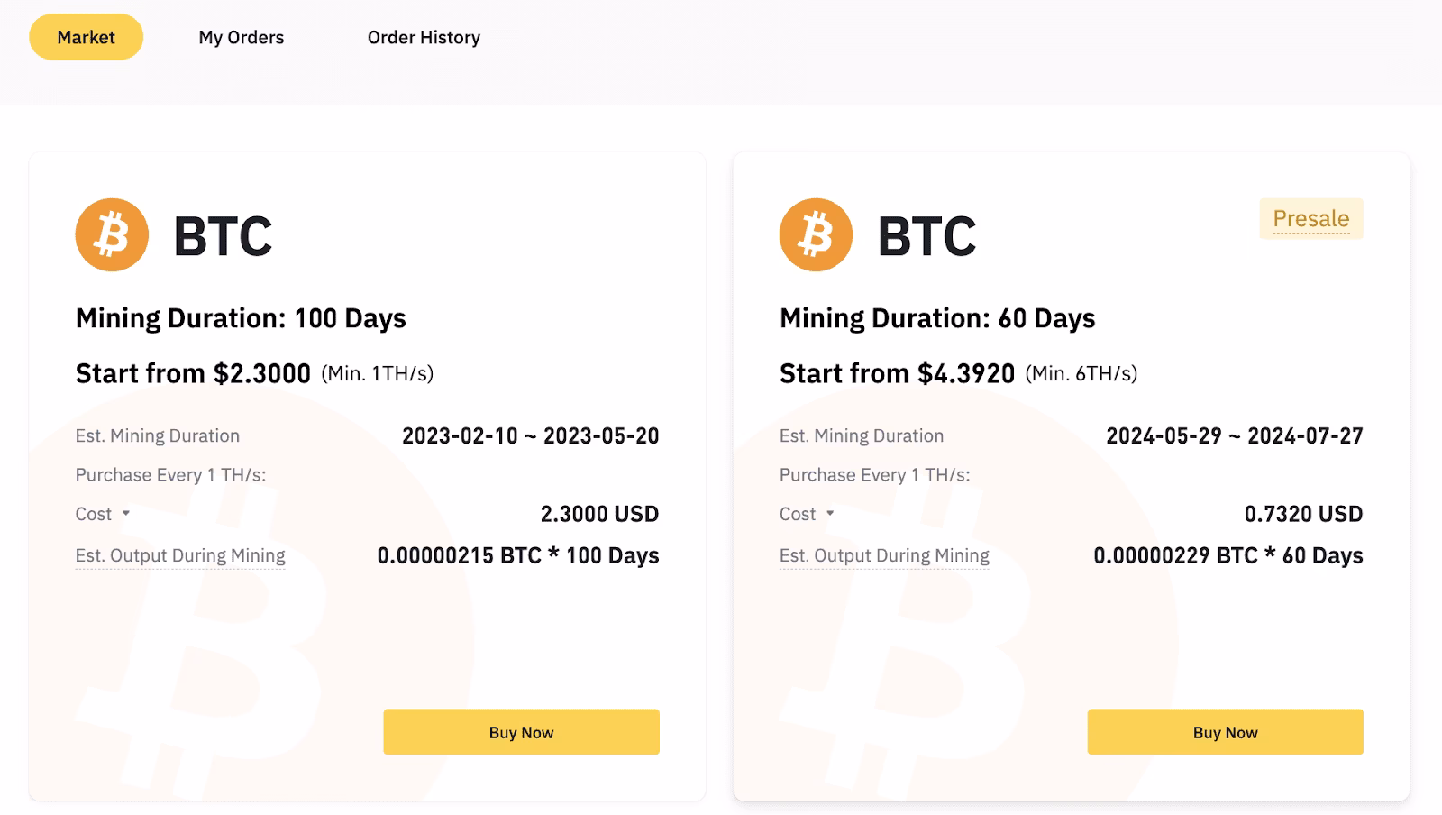Viewport: 1442px width, 815px height.
Task: Open Est. Output During Mining tooltip on presale card
Action: click(x=884, y=555)
